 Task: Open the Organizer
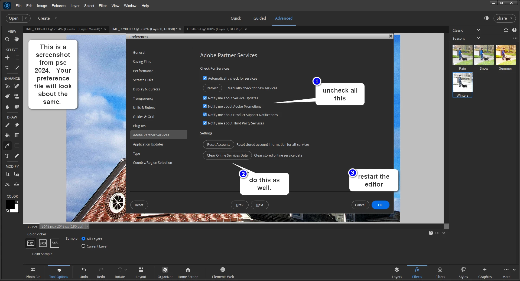pyautogui.click(x=165, y=273)
